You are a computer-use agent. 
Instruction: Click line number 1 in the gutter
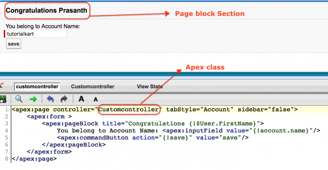tap(6, 109)
